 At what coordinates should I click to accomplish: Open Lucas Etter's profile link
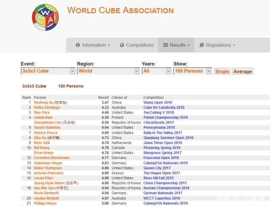(43, 178)
